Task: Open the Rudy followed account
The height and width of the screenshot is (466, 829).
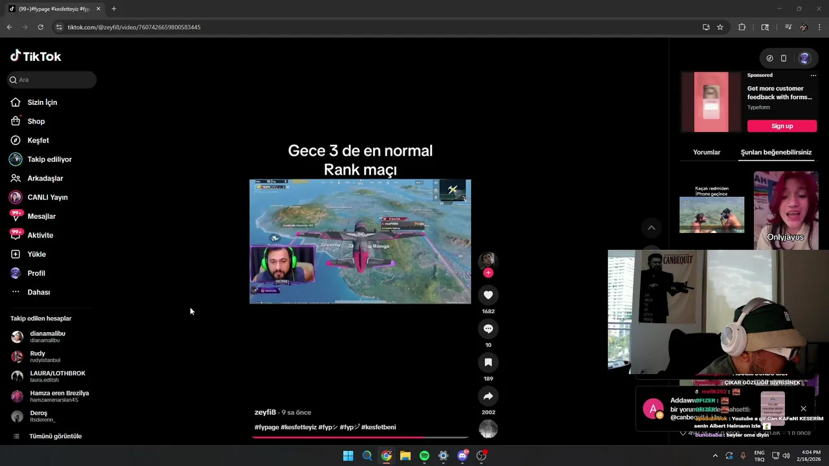Action: click(x=36, y=357)
